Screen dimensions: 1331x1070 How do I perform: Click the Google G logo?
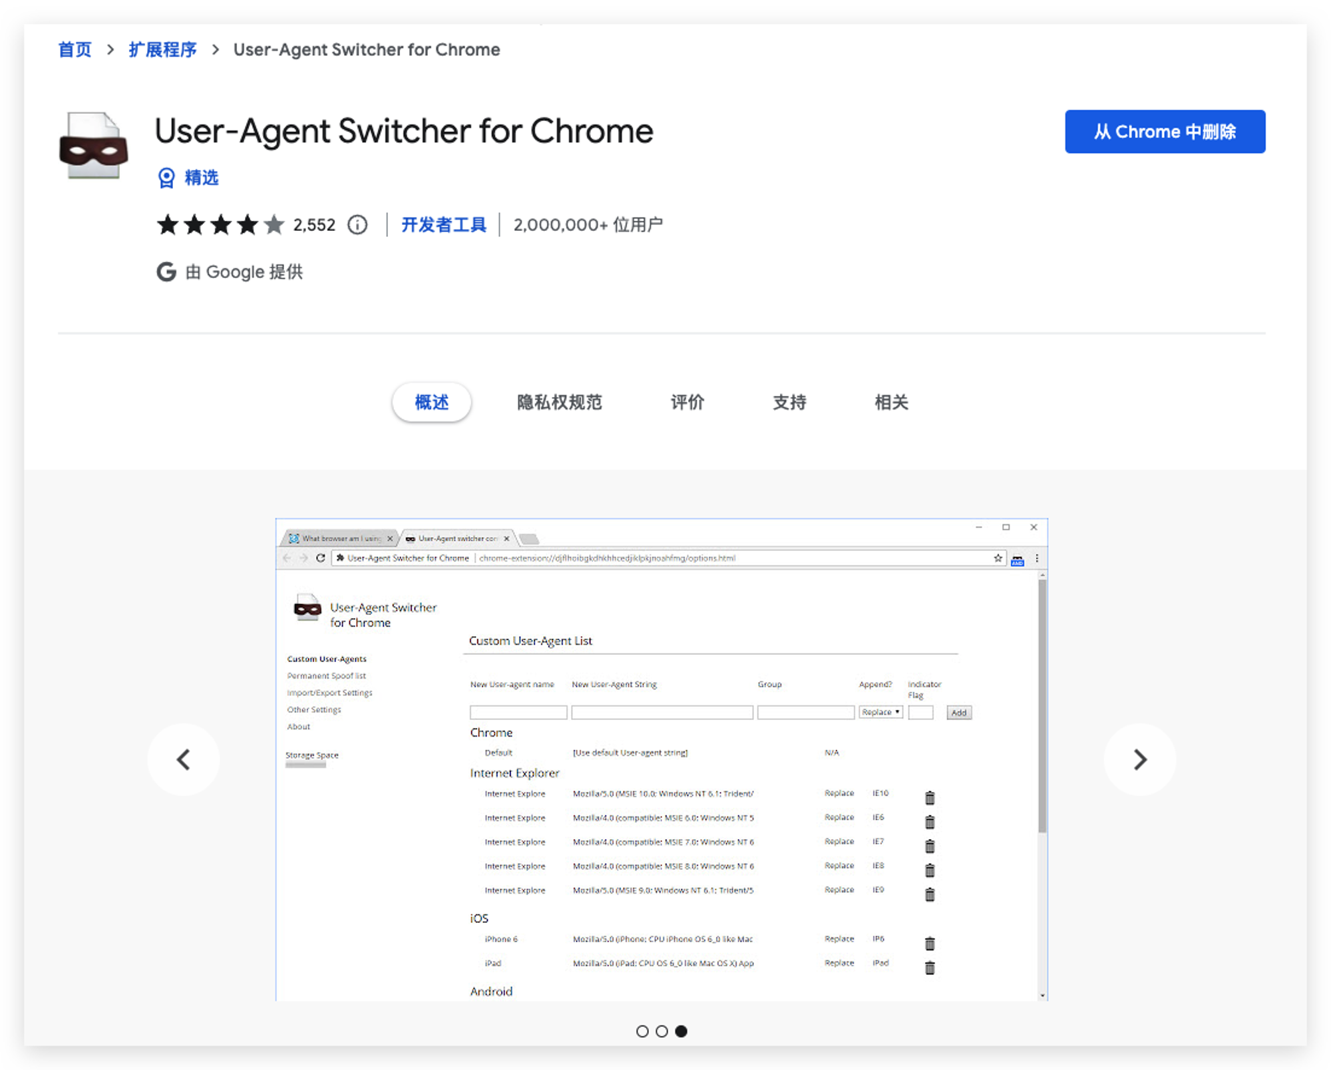[x=166, y=271]
